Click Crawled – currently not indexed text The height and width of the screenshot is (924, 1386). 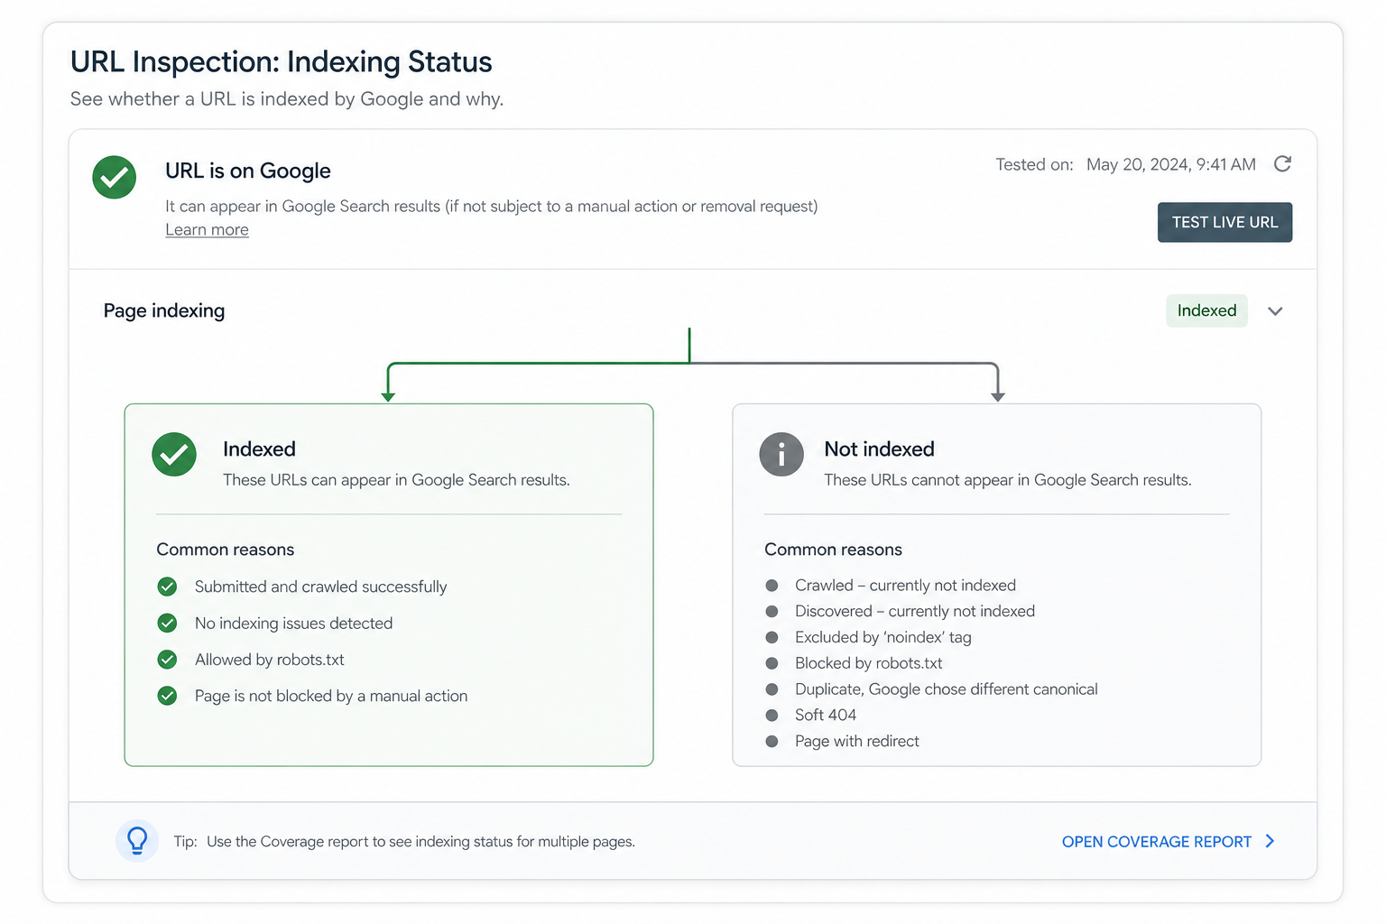tap(905, 586)
